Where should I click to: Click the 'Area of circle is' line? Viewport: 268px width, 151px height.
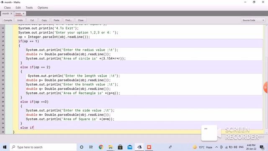point(76,59)
